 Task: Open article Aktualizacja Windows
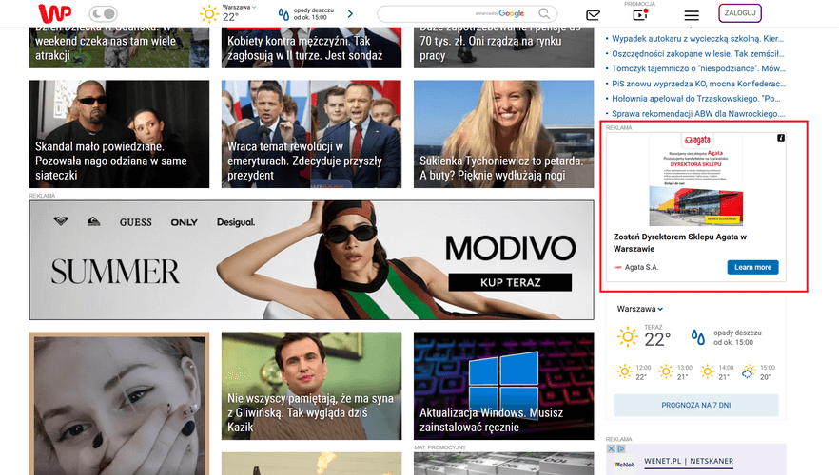point(503,386)
